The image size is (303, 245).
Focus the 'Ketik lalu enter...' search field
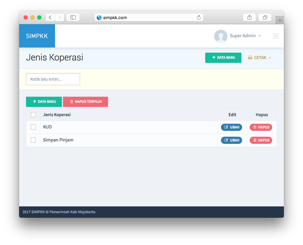click(x=53, y=79)
